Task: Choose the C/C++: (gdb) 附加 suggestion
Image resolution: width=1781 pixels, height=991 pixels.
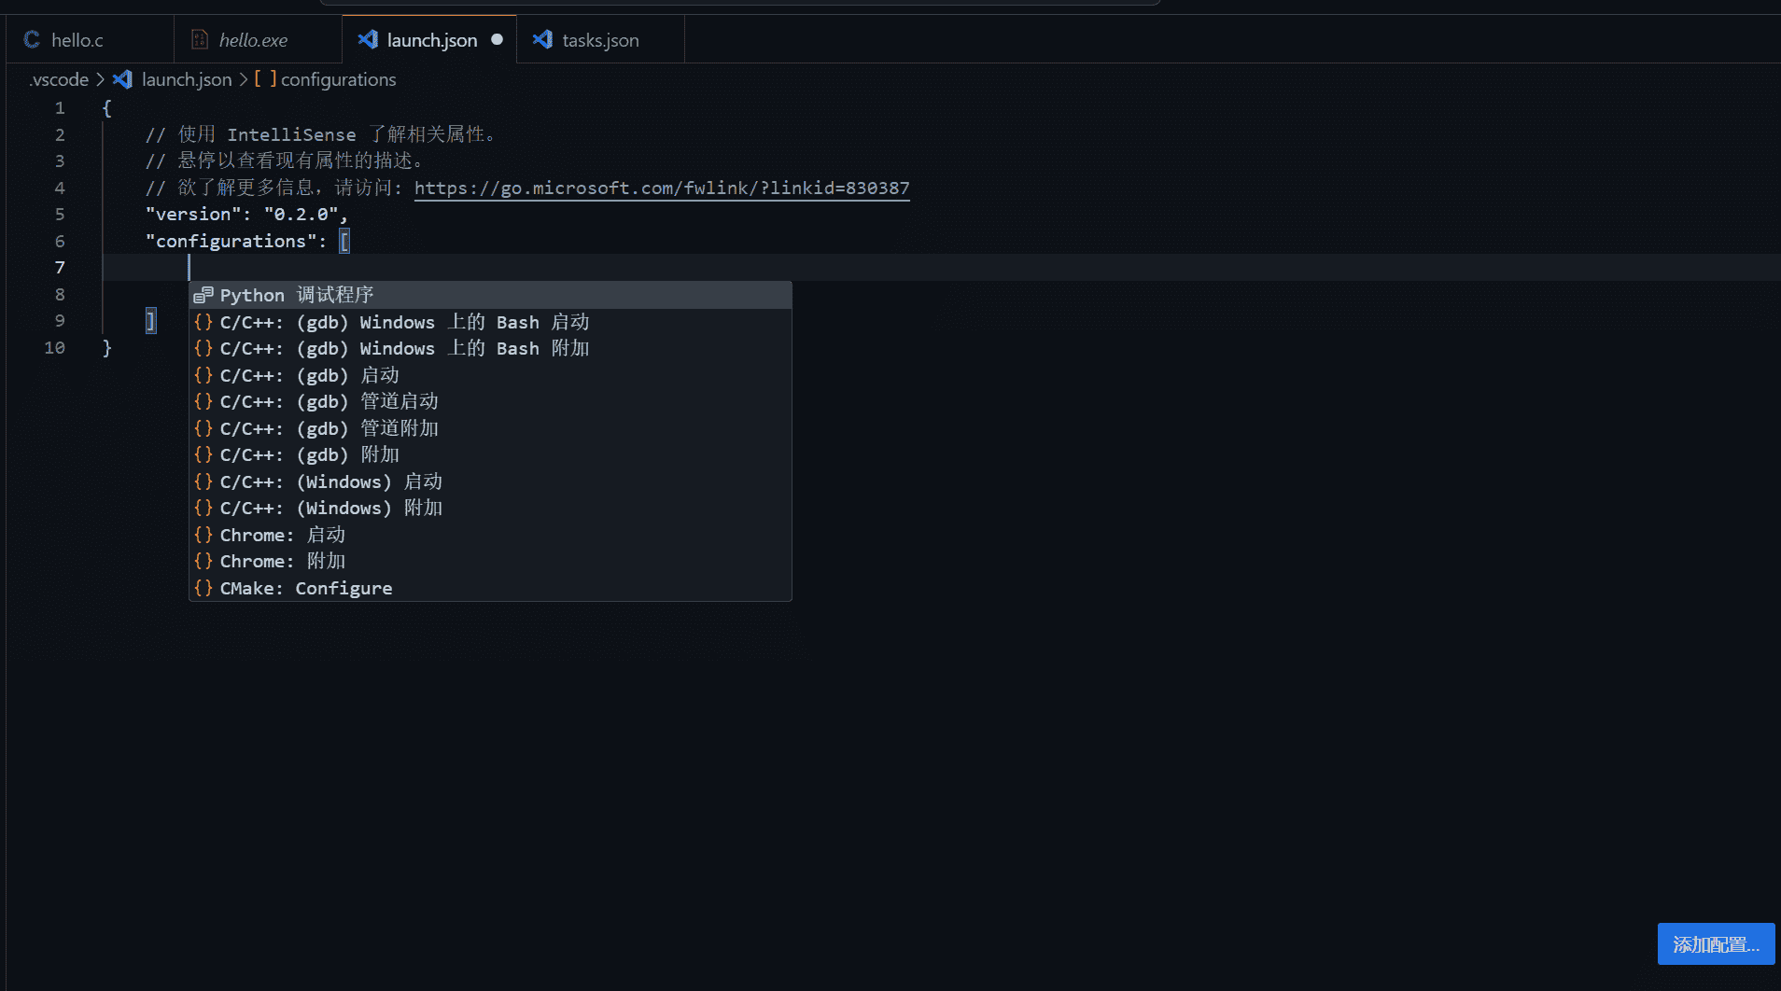Action: click(x=490, y=454)
